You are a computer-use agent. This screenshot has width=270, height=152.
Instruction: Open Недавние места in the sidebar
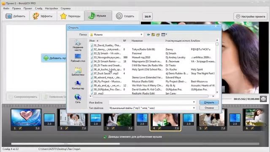pyautogui.click(x=78, y=45)
